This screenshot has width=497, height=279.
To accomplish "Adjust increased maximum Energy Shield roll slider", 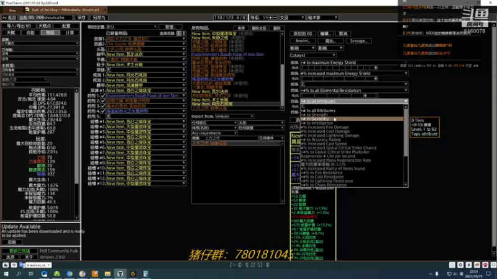I will click(339, 79).
